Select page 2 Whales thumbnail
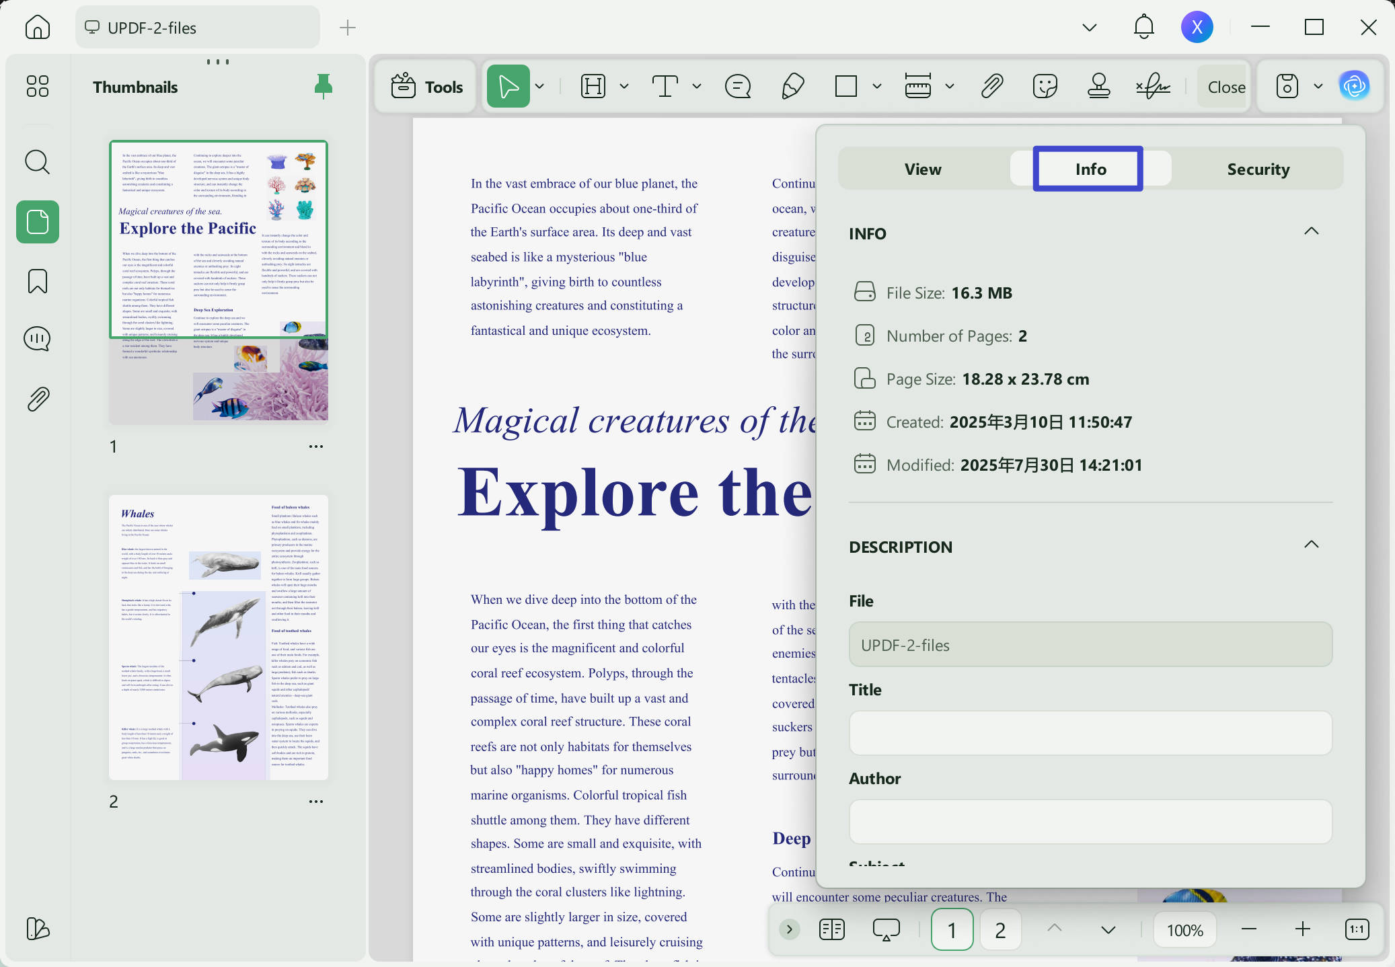Screen dimensions: 1395x967 (219, 637)
